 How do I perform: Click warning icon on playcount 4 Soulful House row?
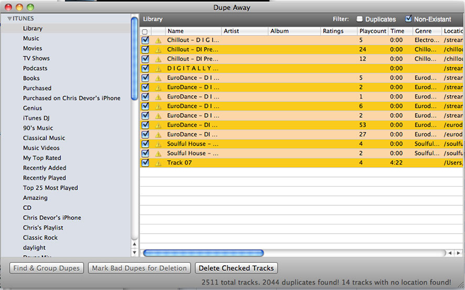click(158, 144)
